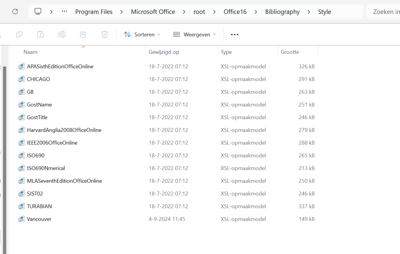This screenshot has height=254, width=400.
Task: Click the Paste toolbar icon
Action: coord(41,34)
